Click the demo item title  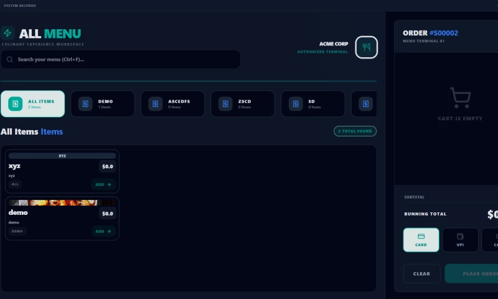pos(18,212)
